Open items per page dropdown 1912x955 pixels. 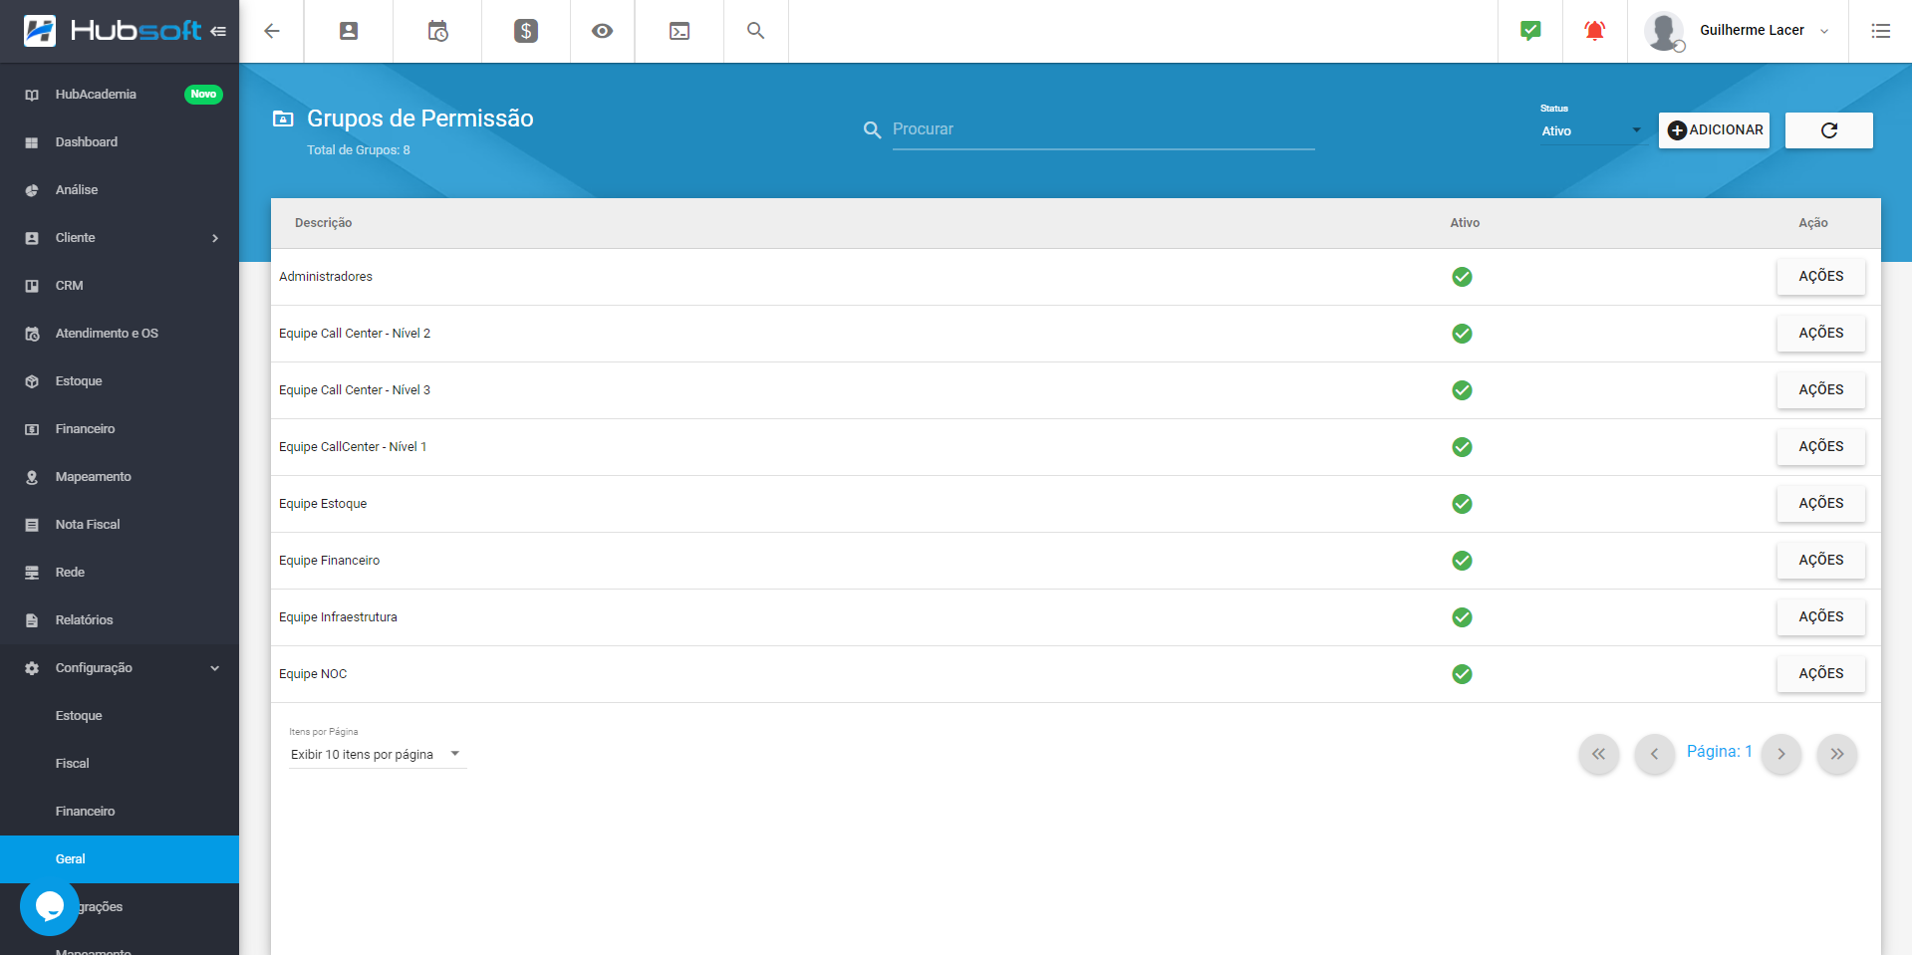pyautogui.click(x=377, y=755)
